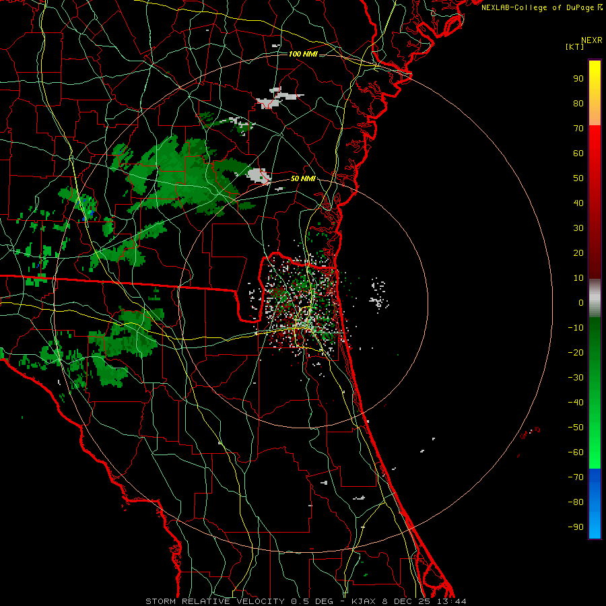Click the NEXLAB-College of DuPage title text
The width and height of the screenshot is (606, 606).
pos(541,7)
